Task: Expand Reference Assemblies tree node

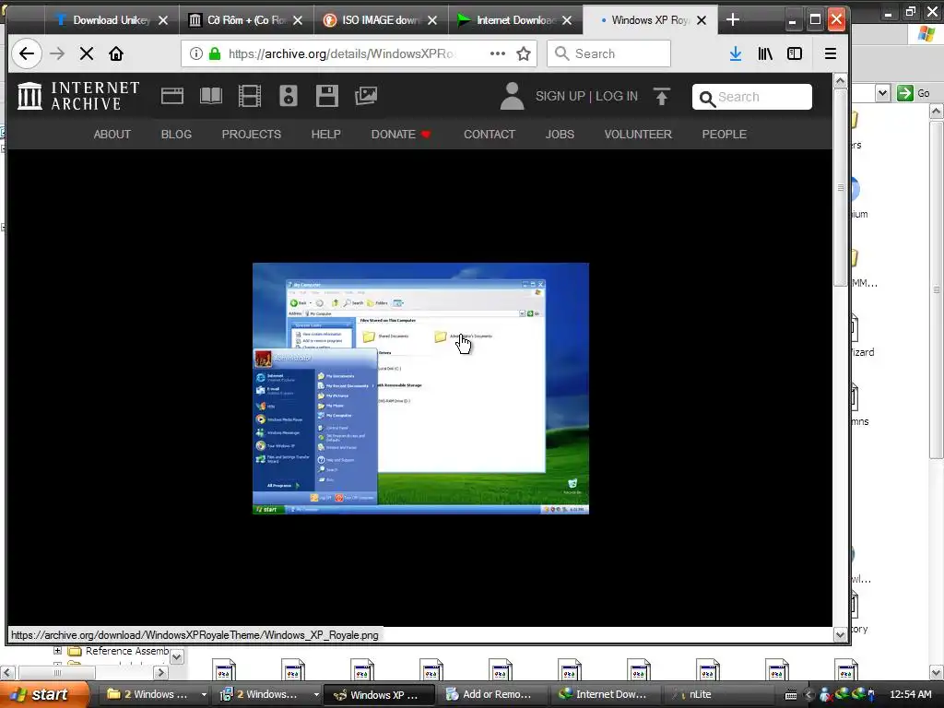Action: (x=57, y=651)
